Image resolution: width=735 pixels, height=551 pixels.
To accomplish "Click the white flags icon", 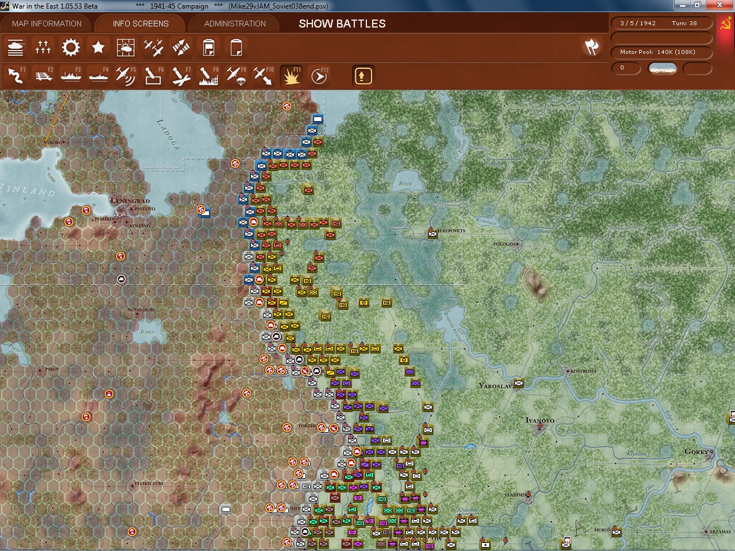I will click(x=591, y=47).
